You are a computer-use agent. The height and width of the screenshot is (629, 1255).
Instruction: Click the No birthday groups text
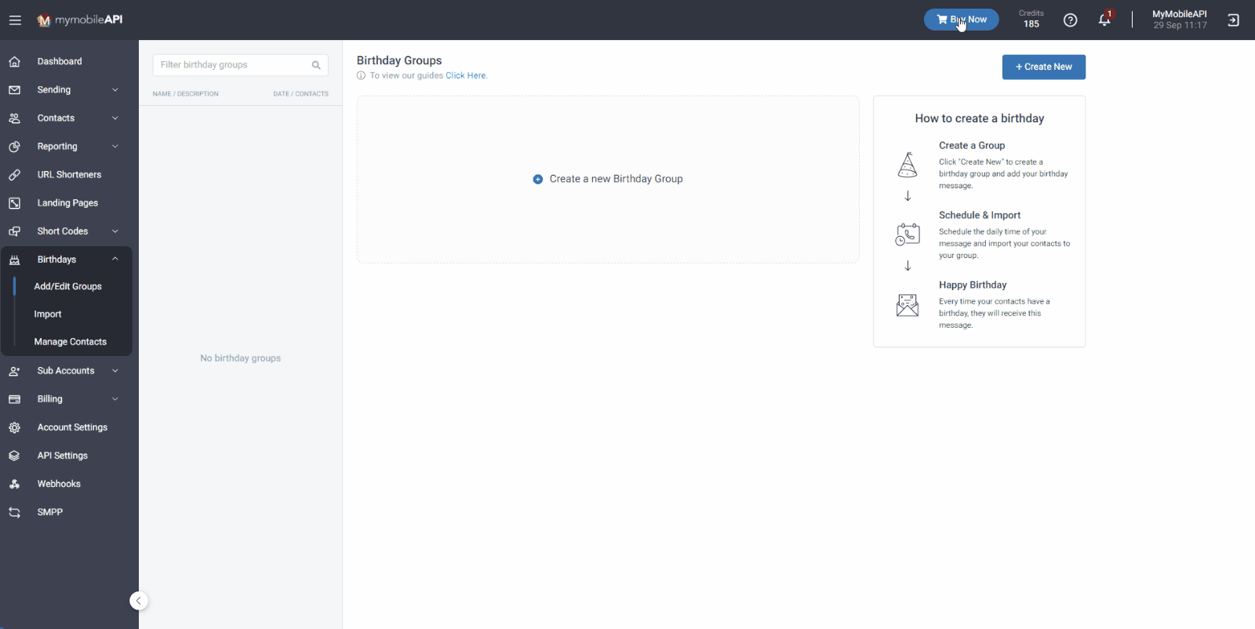(240, 358)
